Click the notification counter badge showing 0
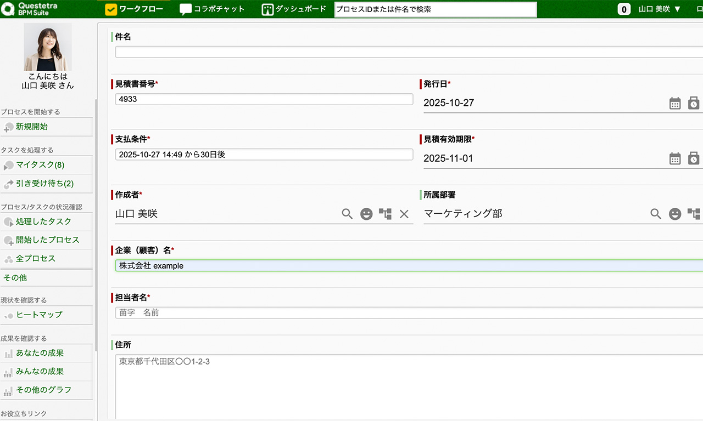 624,9
